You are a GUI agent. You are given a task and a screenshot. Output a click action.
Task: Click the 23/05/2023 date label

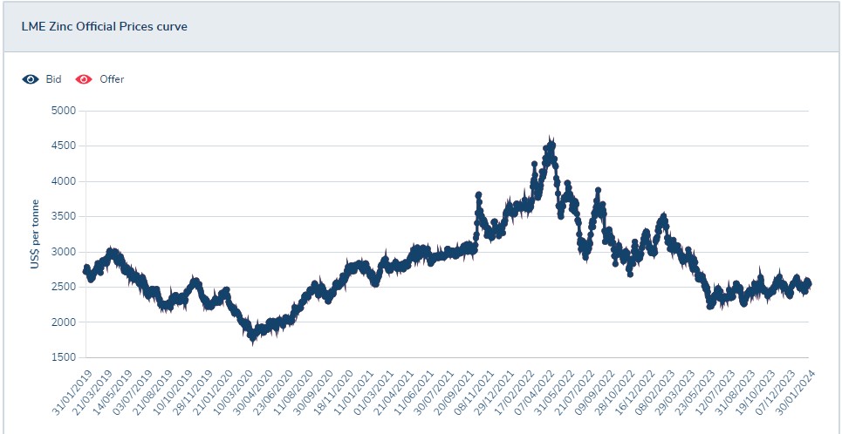click(695, 391)
